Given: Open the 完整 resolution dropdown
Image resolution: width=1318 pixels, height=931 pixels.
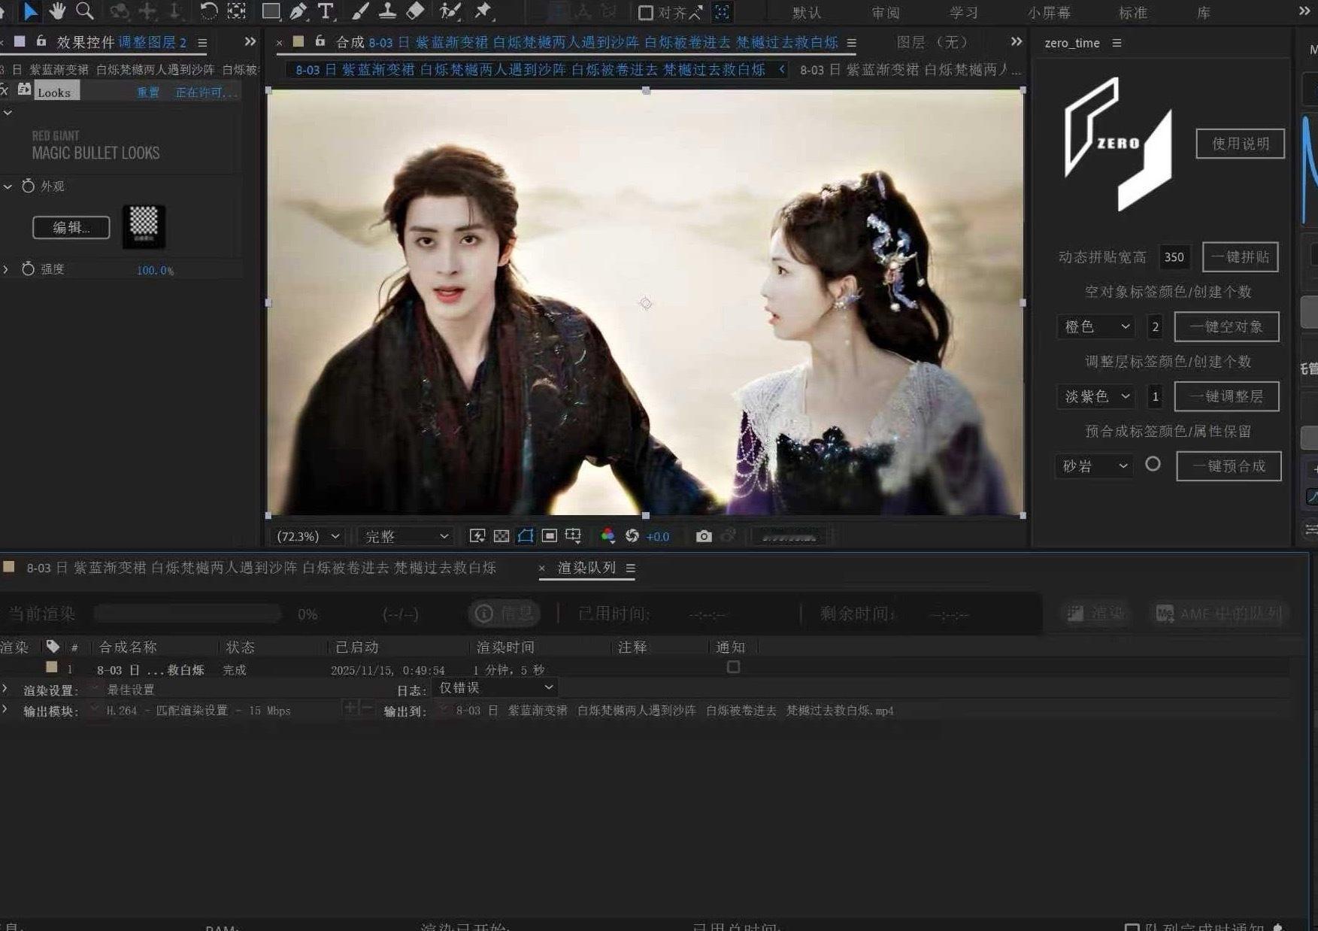Looking at the screenshot, I should click(407, 536).
